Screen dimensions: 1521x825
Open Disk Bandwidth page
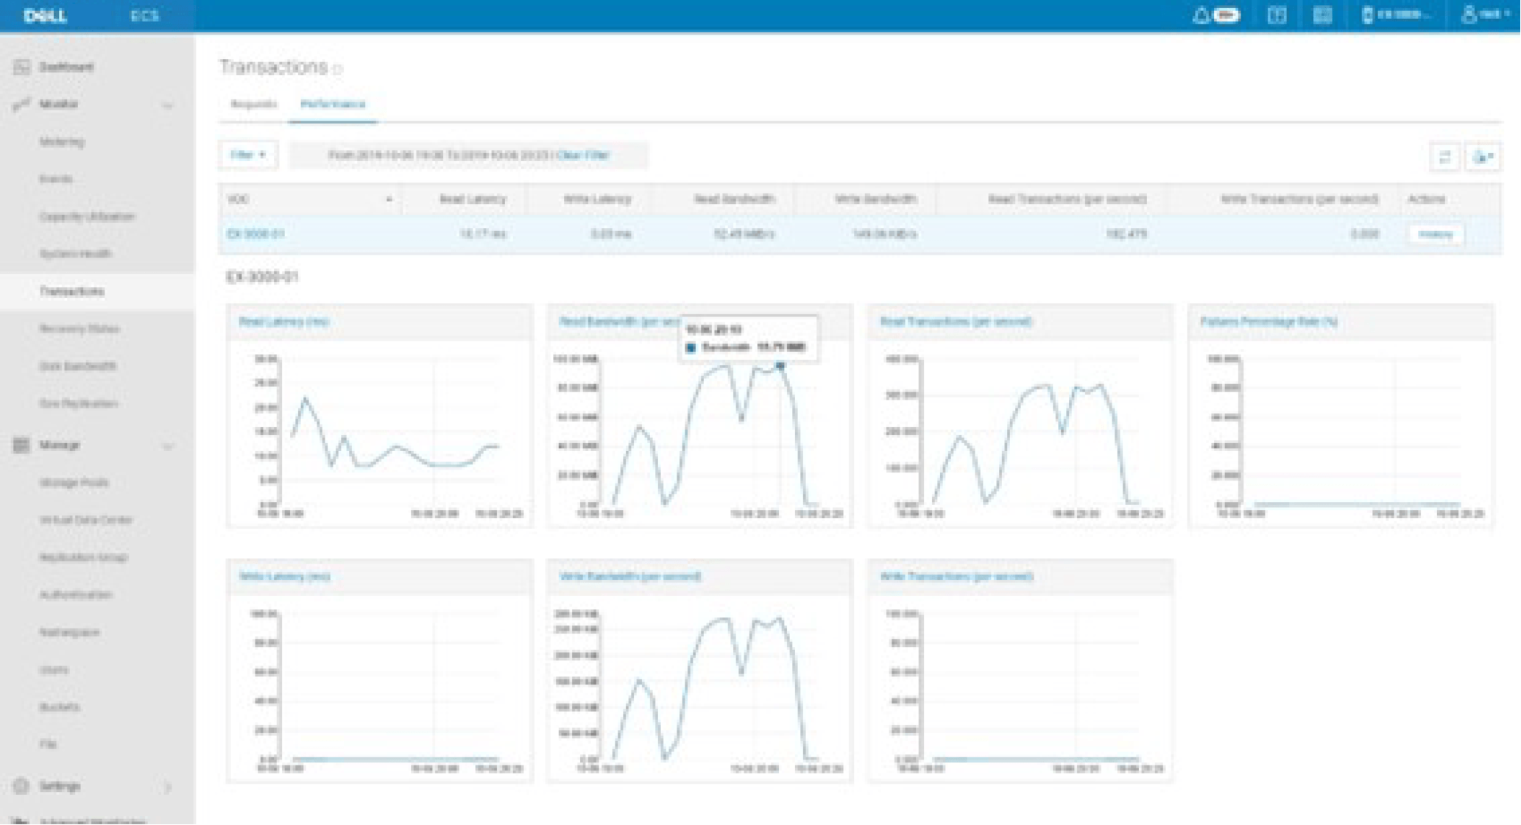[x=77, y=366]
